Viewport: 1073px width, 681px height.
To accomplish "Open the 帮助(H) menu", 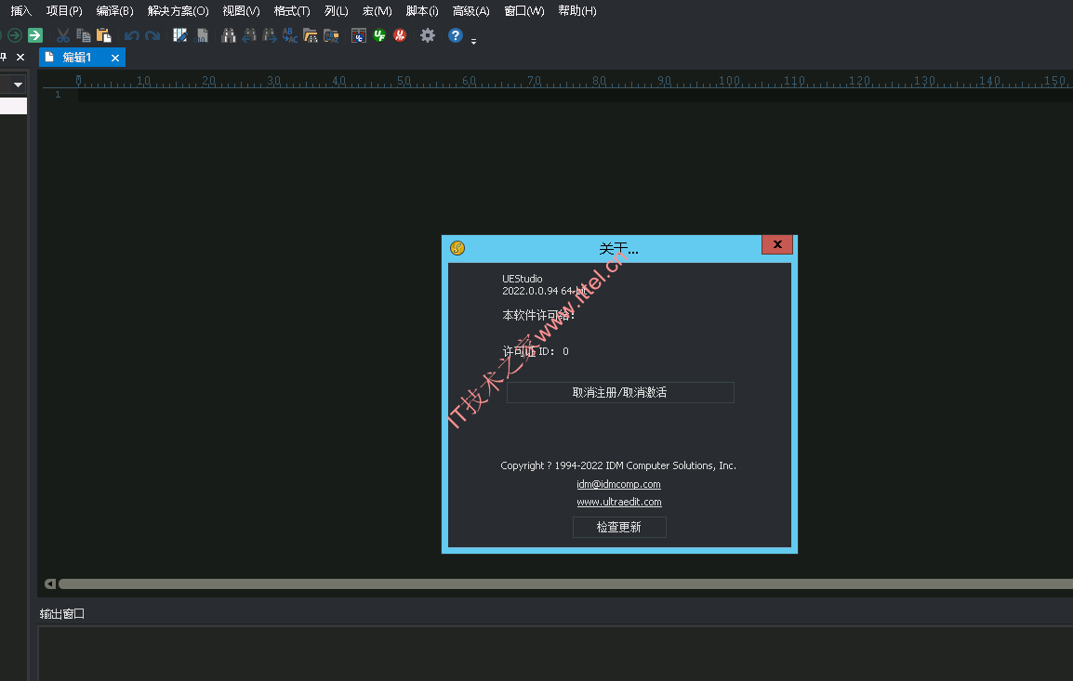I will 577,11.
